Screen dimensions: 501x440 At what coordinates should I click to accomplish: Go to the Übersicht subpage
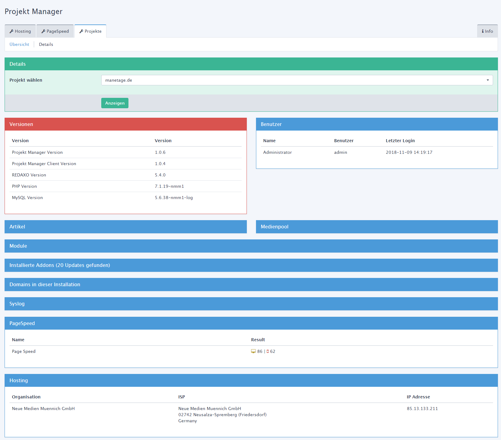pyautogui.click(x=19, y=44)
